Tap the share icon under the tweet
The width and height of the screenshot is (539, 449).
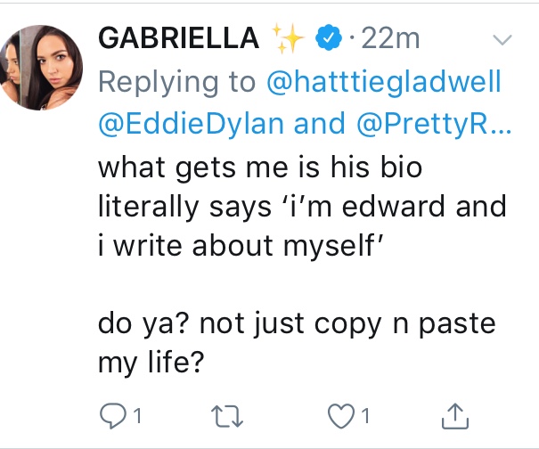[455, 412]
